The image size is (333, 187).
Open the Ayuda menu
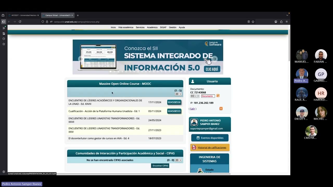tap(182, 27)
